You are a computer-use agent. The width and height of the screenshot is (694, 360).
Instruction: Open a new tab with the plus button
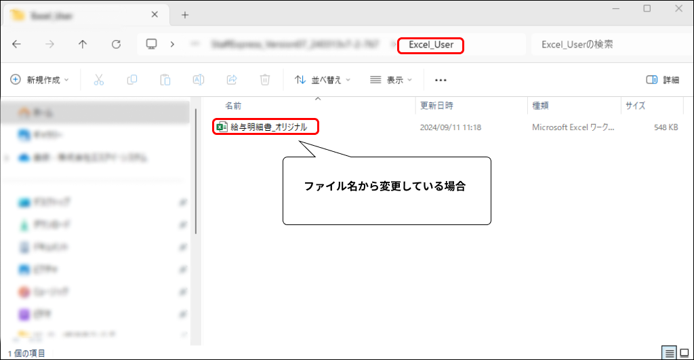point(185,15)
